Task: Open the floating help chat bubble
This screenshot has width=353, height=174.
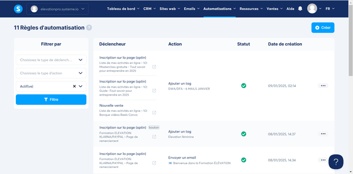Action: 336,161
